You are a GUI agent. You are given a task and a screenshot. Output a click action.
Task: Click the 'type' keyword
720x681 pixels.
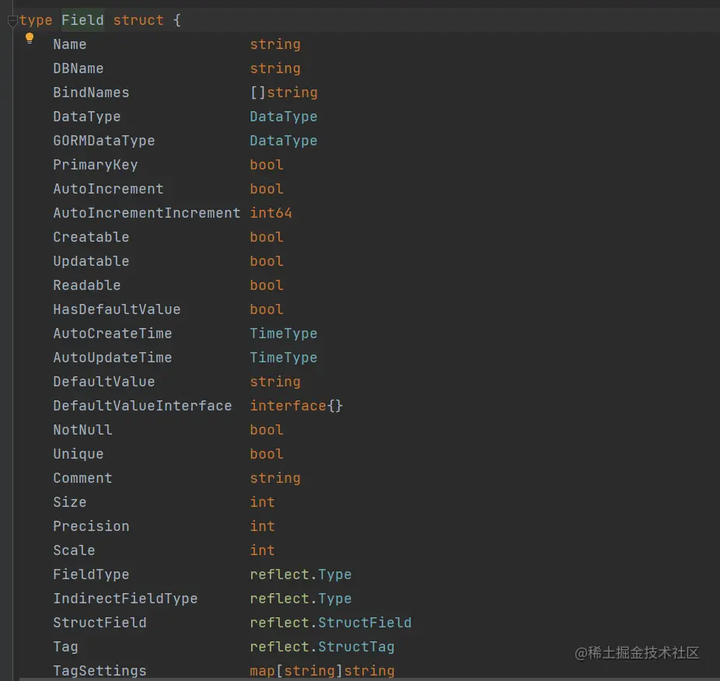tap(36, 20)
